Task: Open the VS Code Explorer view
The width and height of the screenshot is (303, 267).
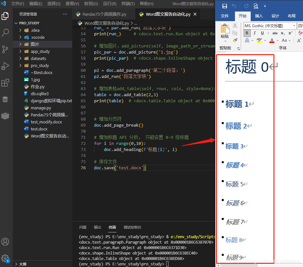Action: [5, 16]
